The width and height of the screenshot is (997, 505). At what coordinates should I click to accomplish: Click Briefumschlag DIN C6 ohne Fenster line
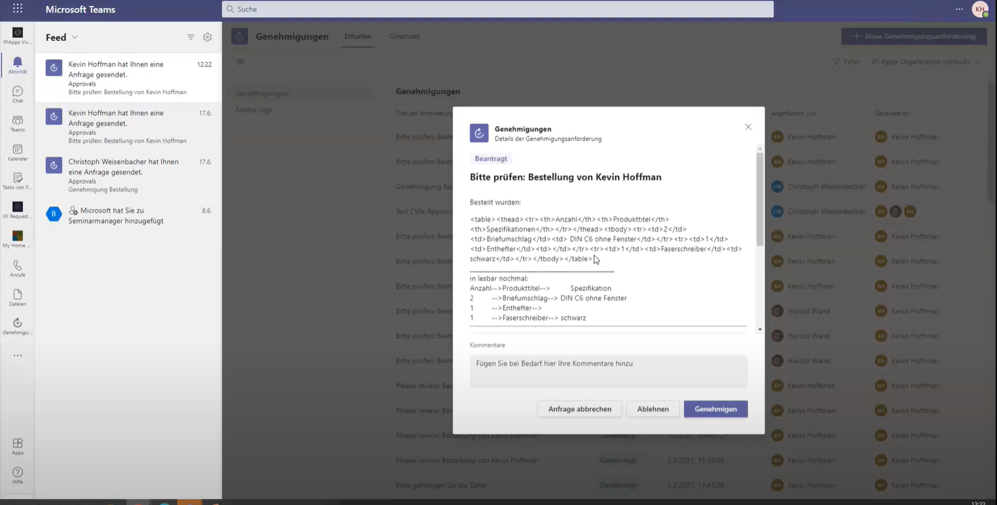549,298
